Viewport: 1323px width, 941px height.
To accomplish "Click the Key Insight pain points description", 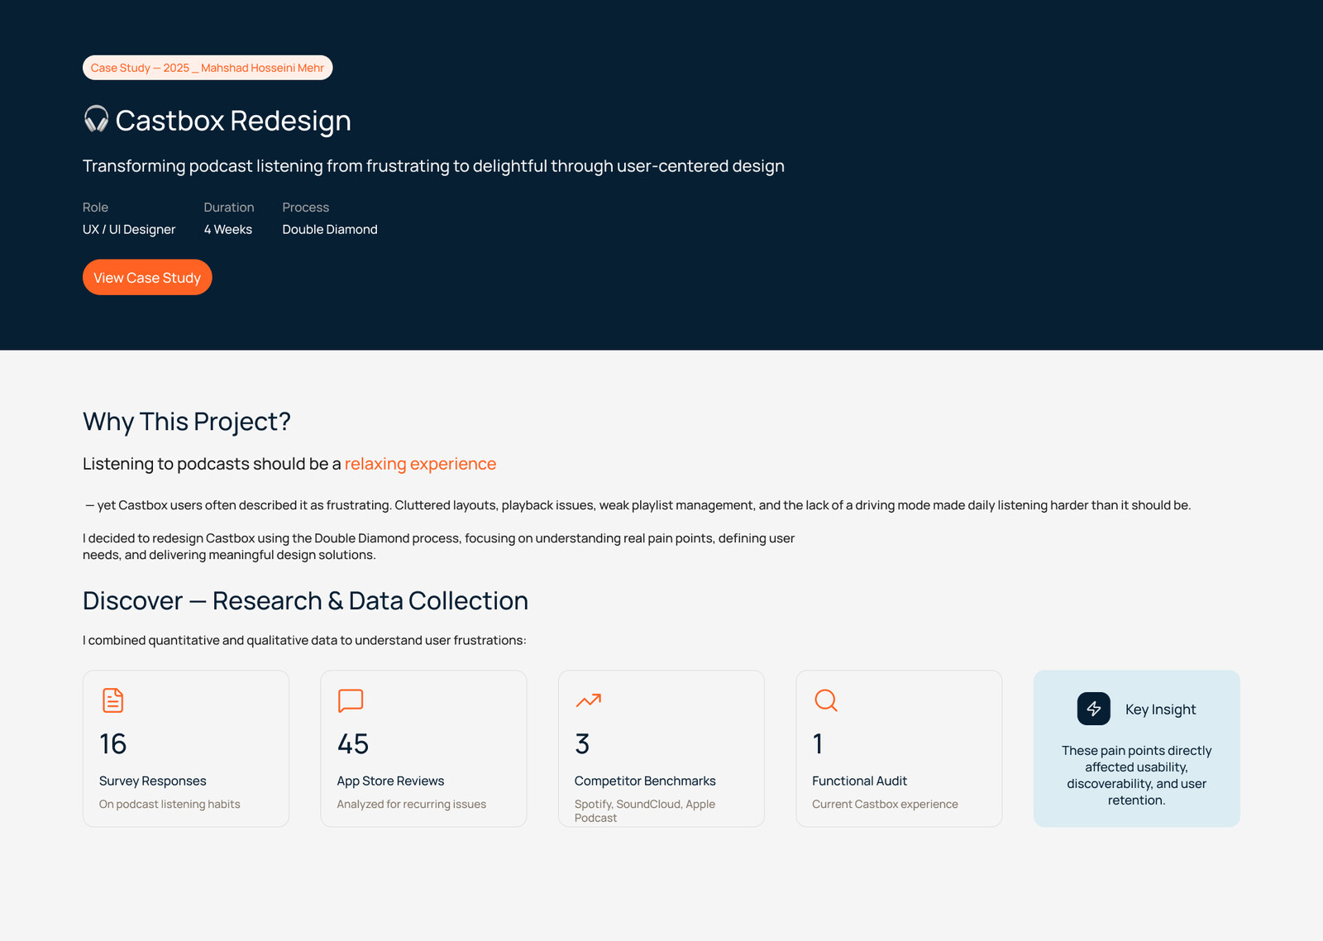I will 1137,775.
